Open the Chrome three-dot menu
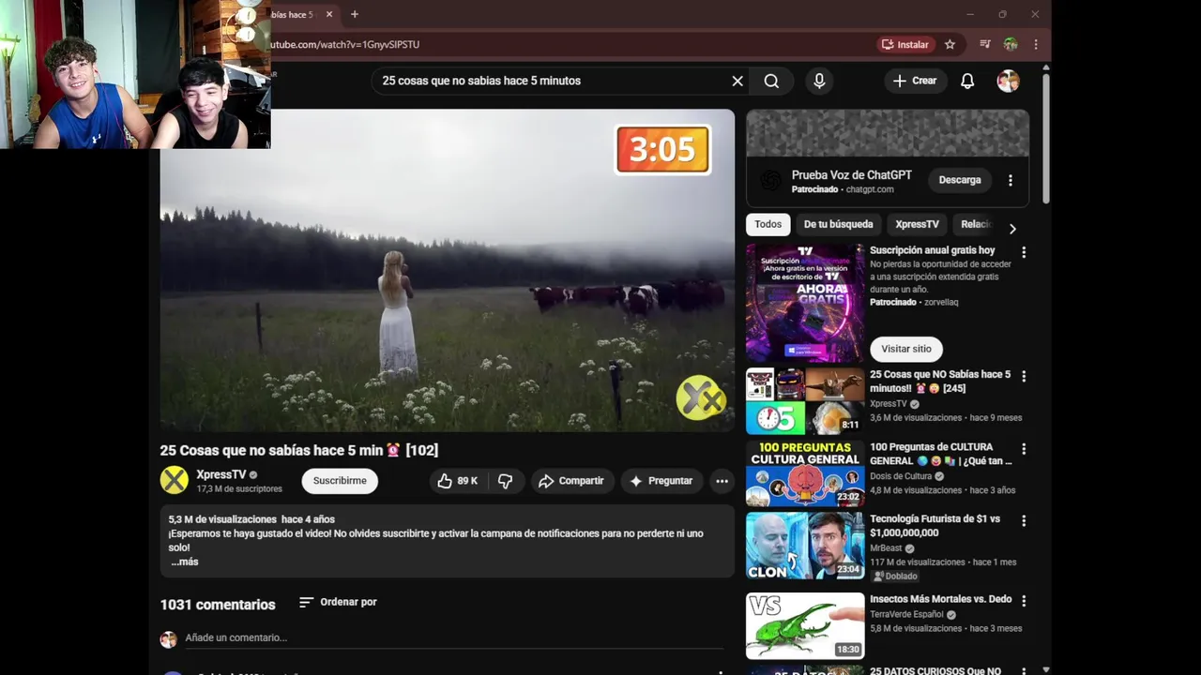Image resolution: width=1201 pixels, height=675 pixels. point(1035,44)
